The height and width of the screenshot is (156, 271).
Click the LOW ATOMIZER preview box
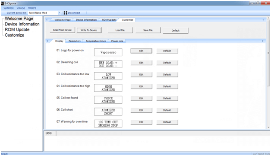(x=108, y=76)
